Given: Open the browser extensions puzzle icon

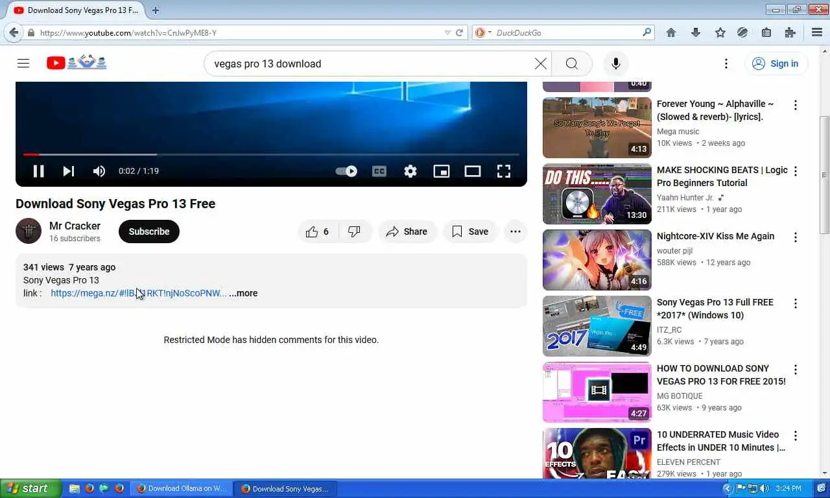Looking at the screenshot, I should click(790, 32).
